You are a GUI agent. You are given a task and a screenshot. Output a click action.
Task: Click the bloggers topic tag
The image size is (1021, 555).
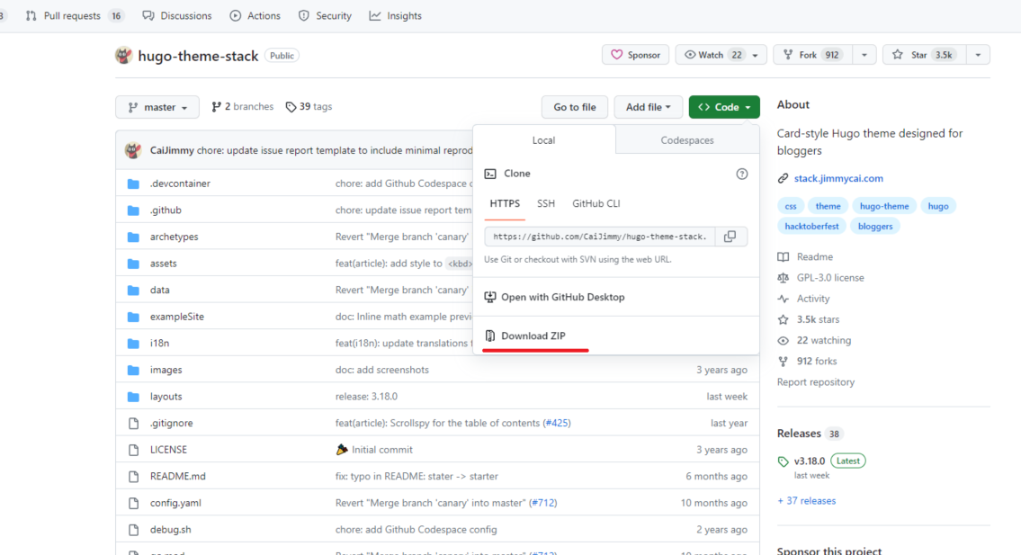coord(874,227)
